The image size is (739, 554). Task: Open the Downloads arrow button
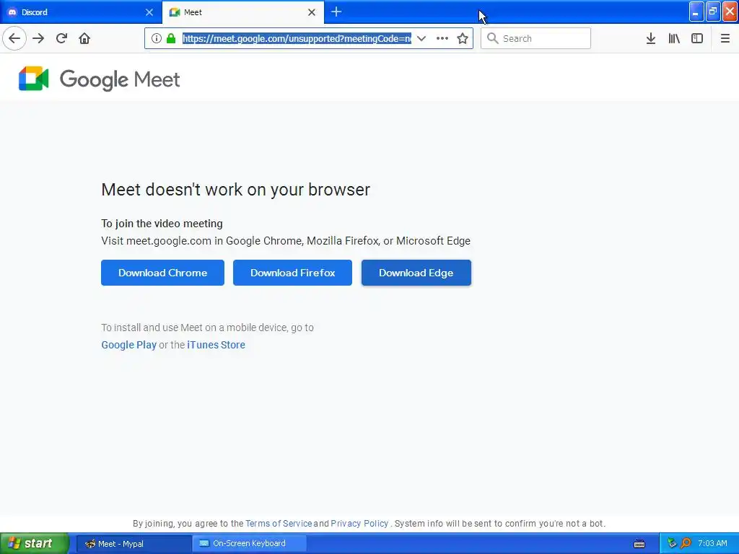click(x=651, y=39)
